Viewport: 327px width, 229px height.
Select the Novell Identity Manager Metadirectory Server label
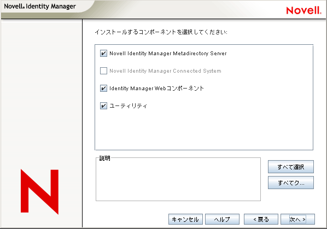[168, 54]
